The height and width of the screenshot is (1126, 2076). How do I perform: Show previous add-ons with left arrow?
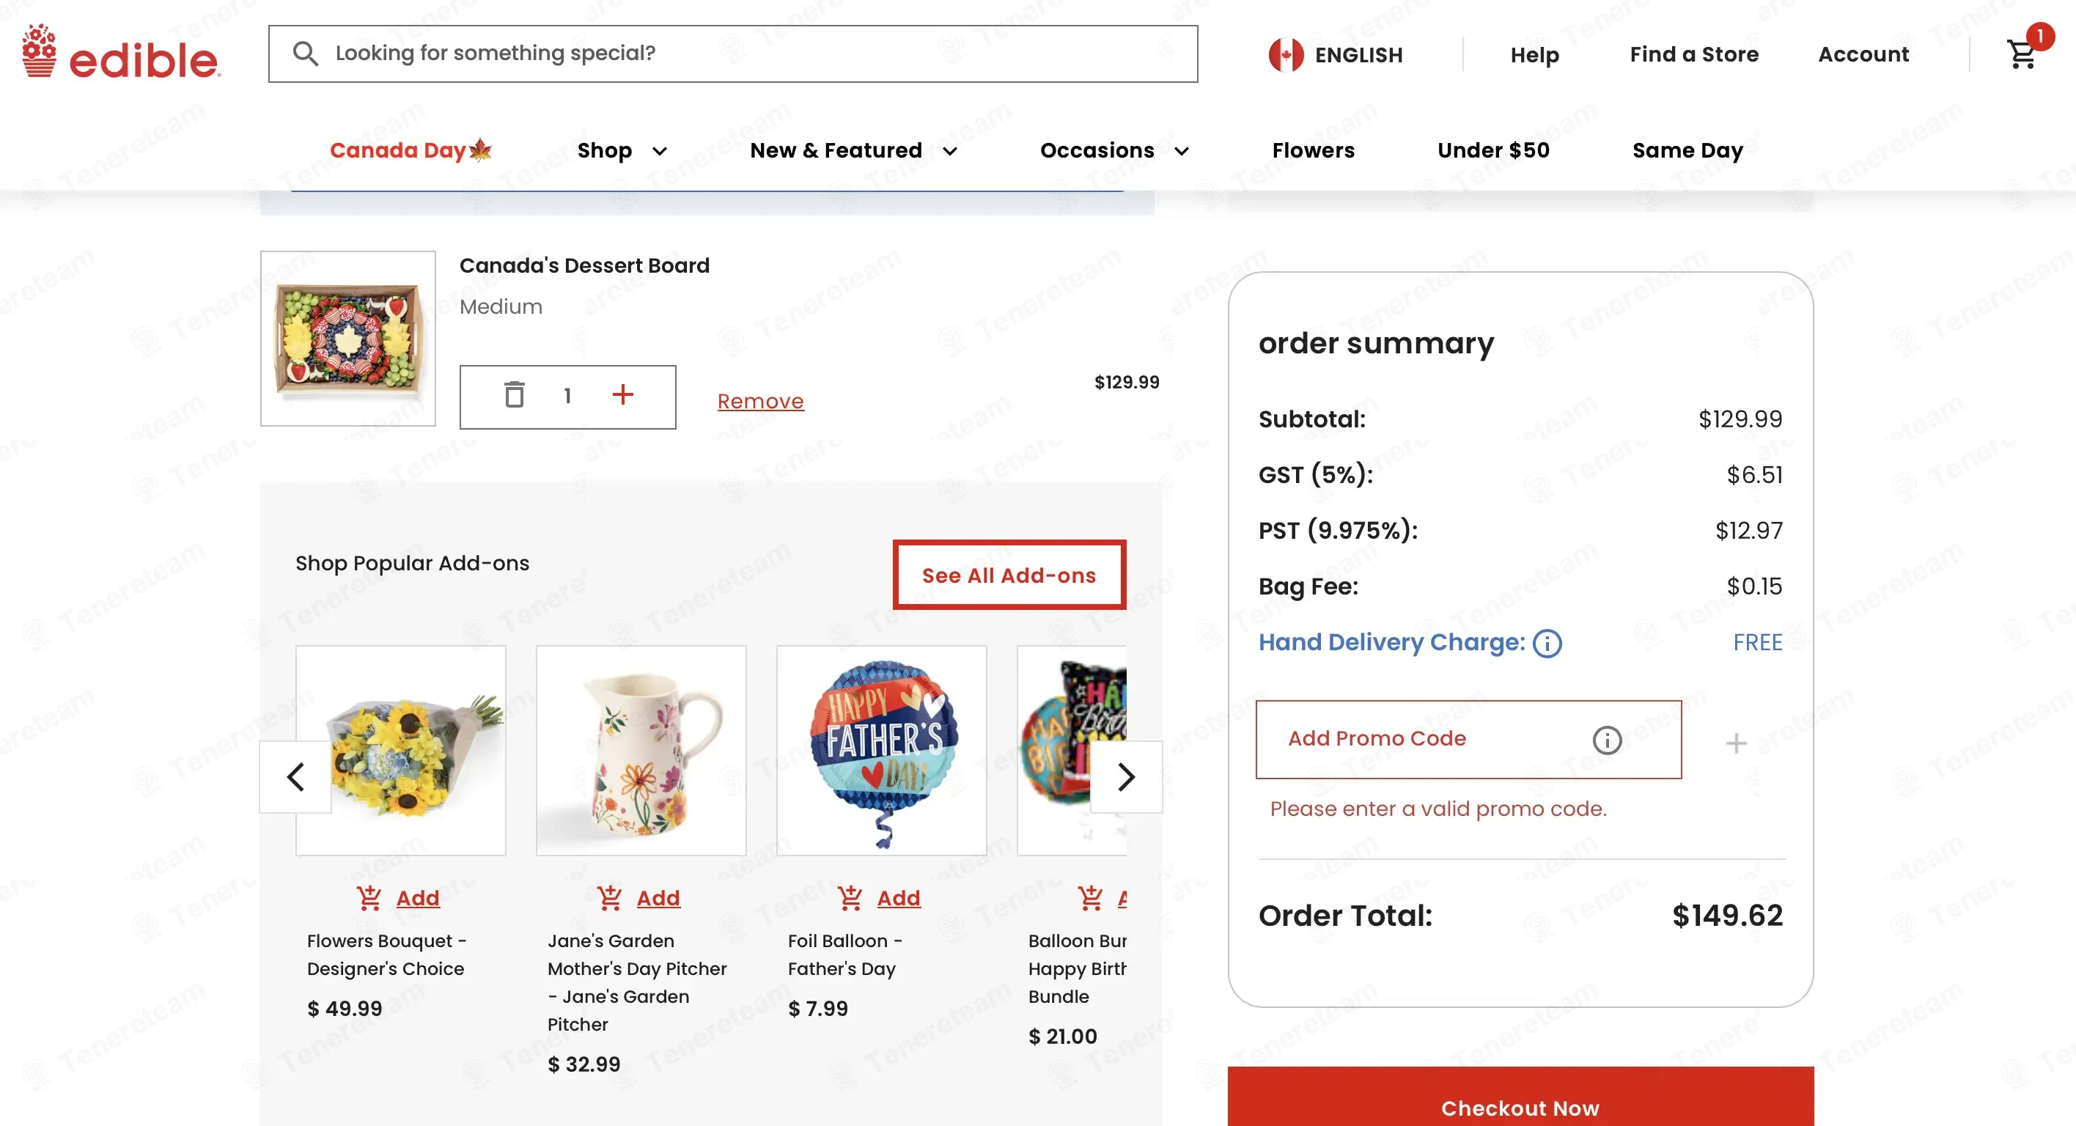coord(295,776)
